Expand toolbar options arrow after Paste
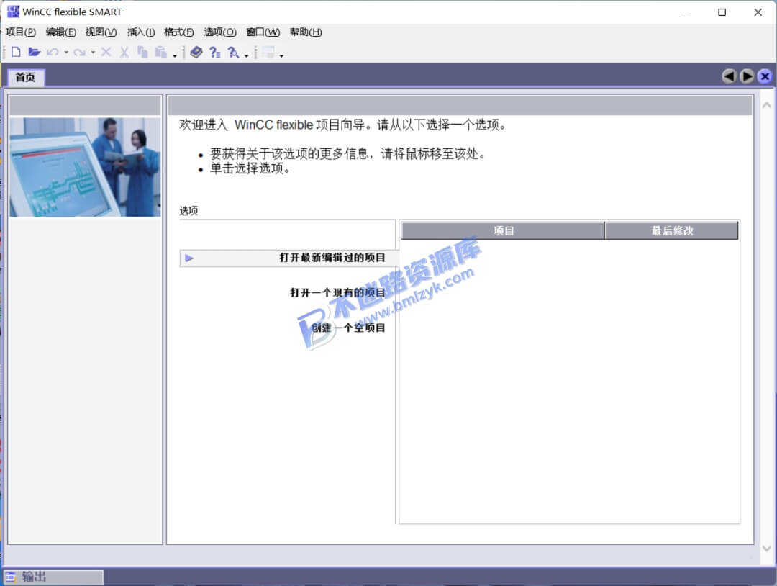Screen dimensions: 777x586 174,55
